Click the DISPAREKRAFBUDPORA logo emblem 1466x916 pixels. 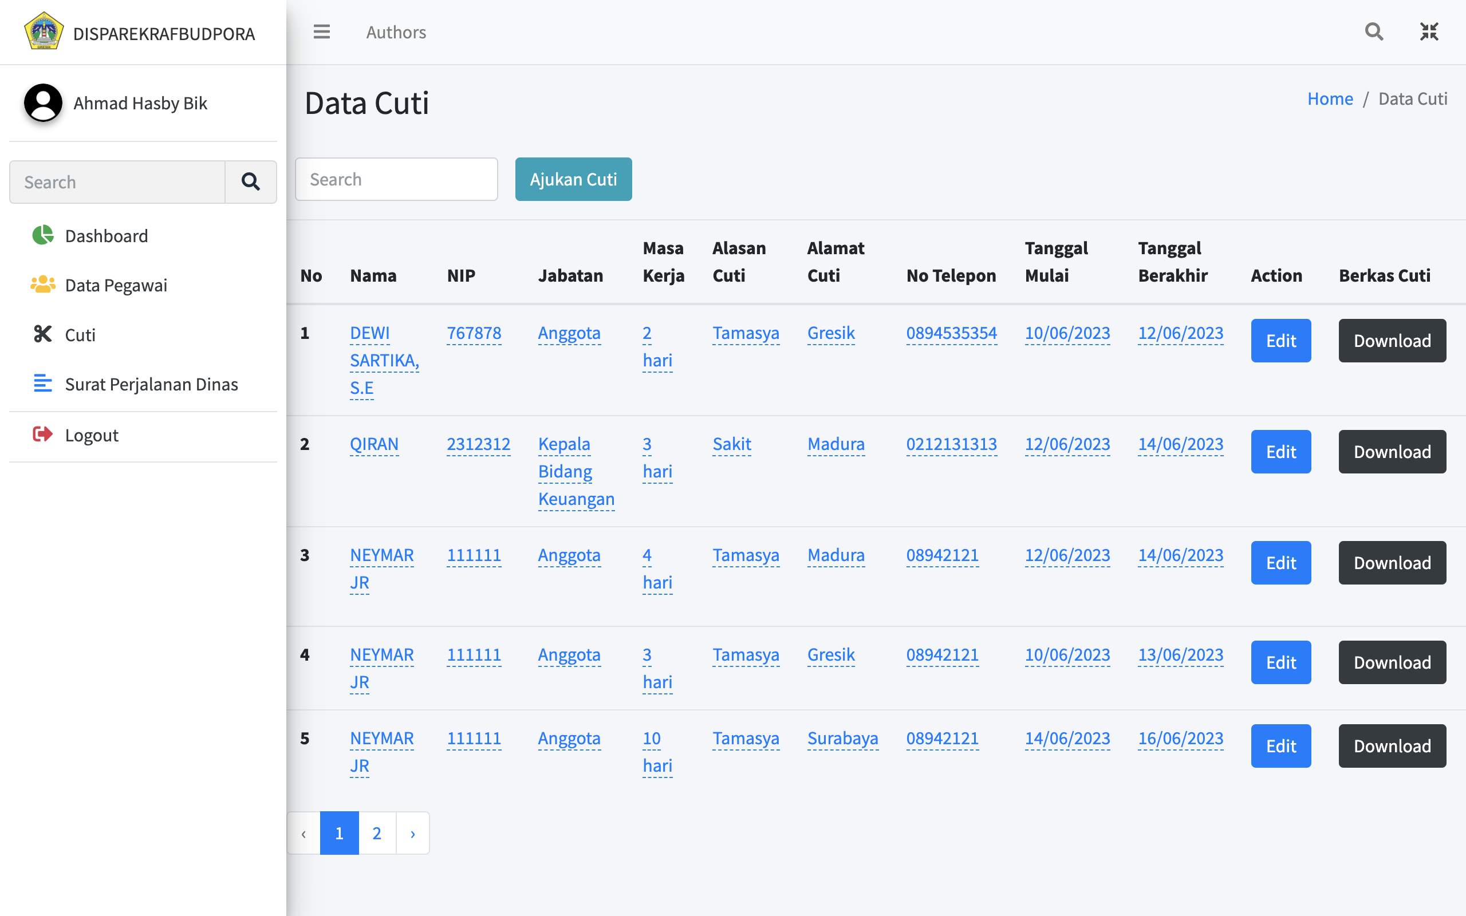click(x=44, y=31)
